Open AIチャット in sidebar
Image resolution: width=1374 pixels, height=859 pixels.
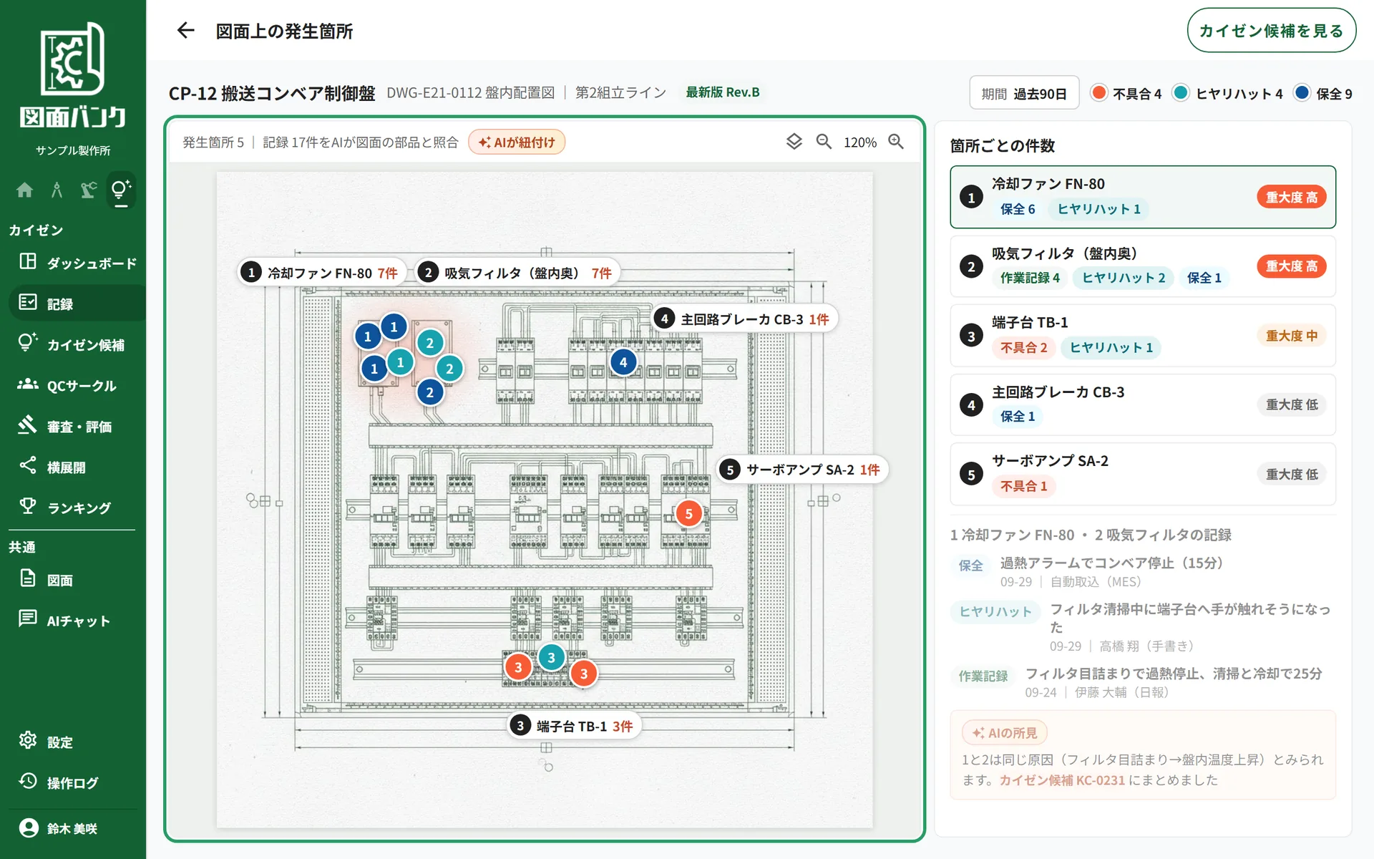tap(77, 621)
